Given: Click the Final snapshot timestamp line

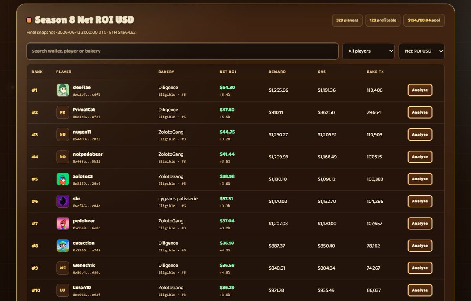Looking at the screenshot, I should 81,32.
